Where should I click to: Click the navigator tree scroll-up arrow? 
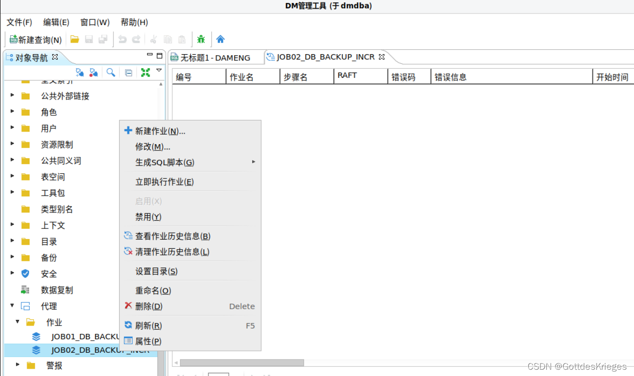(161, 84)
